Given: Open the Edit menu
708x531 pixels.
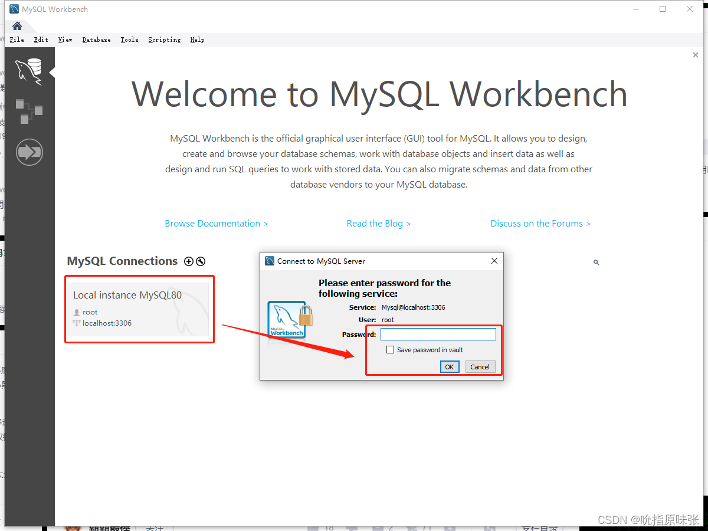Looking at the screenshot, I should (41, 40).
